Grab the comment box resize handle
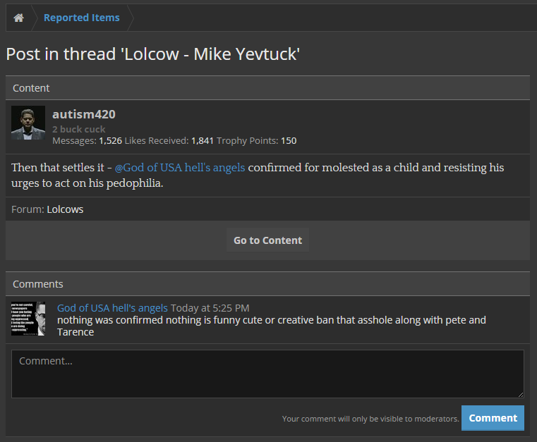Screen dimensions: 537x442 coord(521,395)
